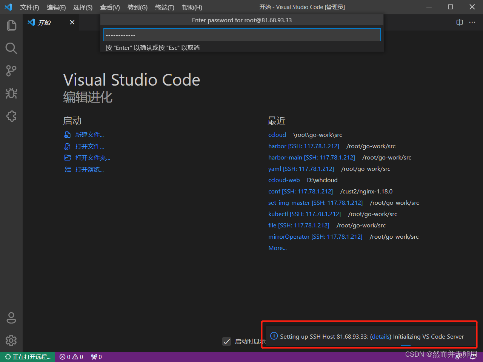Toggle the 启动时显示 checkbox

226,341
